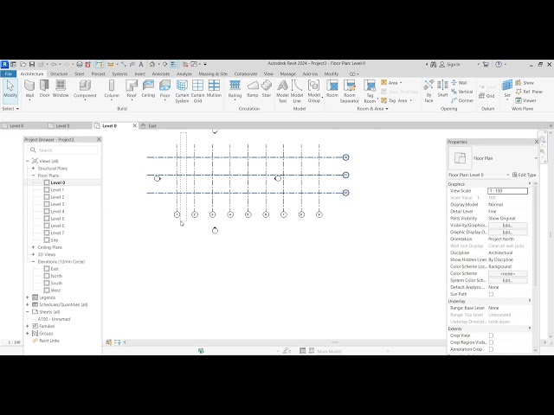Collapse the Floor Plans node

(33, 176)
